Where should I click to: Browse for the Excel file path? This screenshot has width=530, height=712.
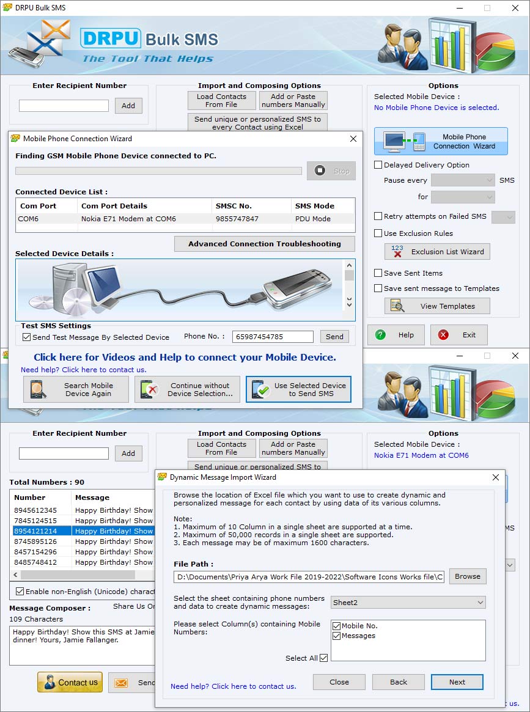tap(468, 576)
